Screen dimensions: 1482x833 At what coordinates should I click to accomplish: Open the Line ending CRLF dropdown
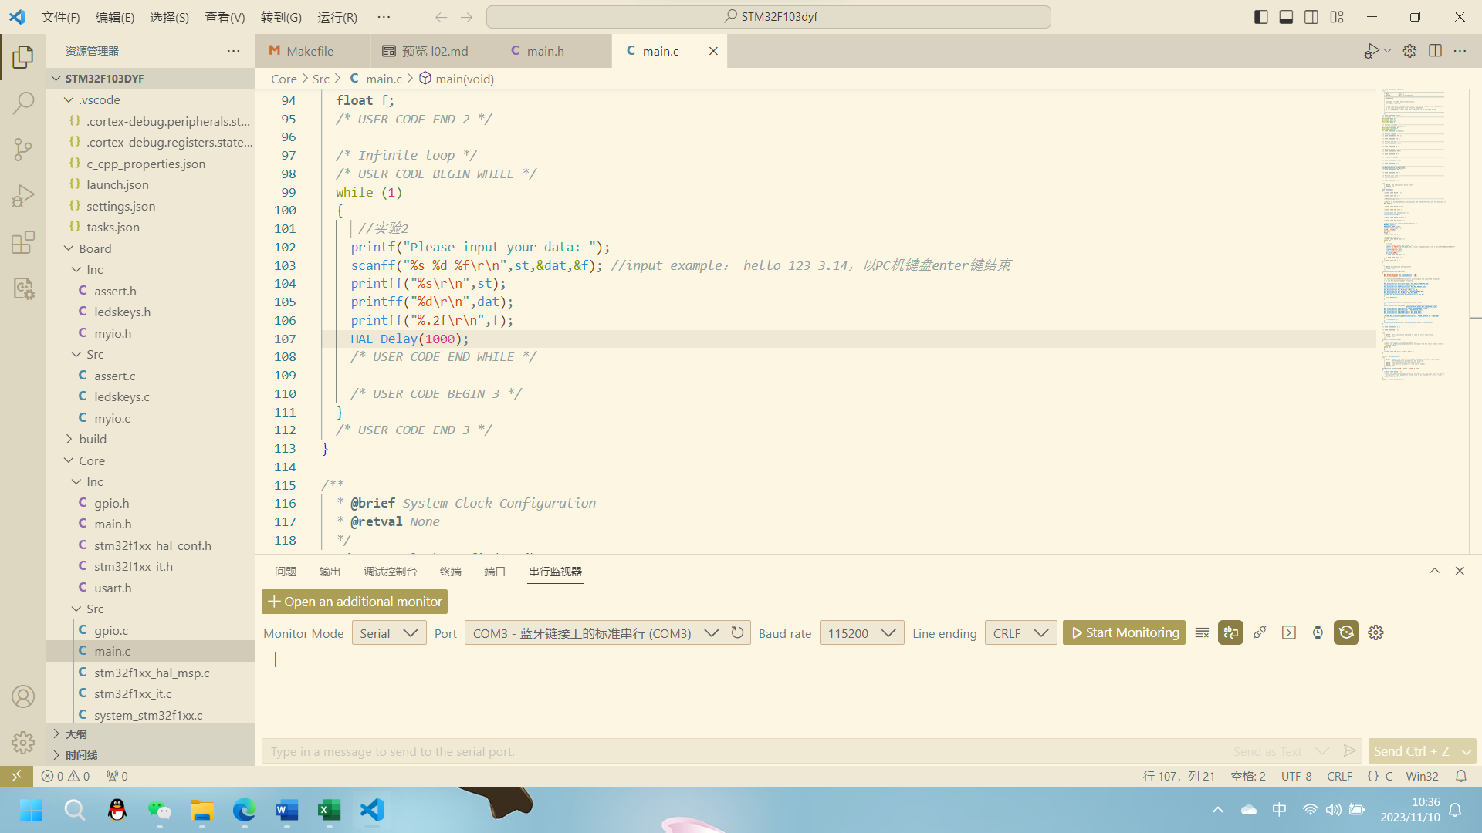pos(1020,633)
